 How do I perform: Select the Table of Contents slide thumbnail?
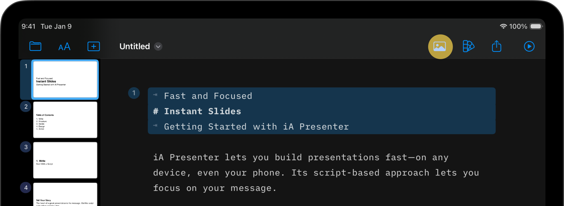click(x=65, y=120)
